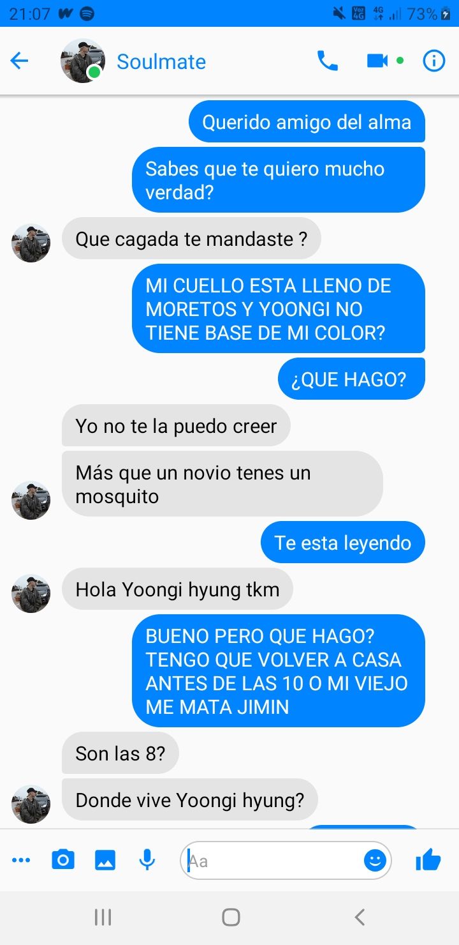The height and width of the screenshot is (945, 459).
Task: Open Android recent apps button
Action: pyautogui.click(x=103, y=918)
